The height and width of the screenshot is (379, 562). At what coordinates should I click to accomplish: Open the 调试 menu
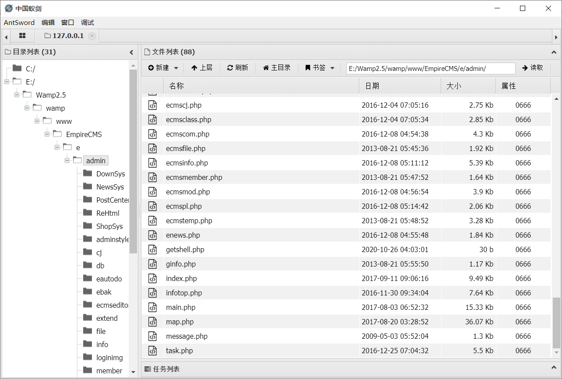pos(88,23)
